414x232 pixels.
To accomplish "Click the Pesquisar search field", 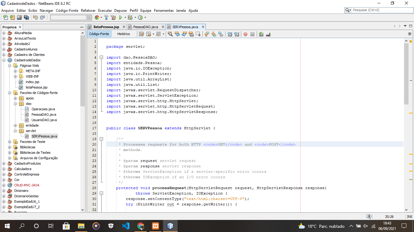I will tap(379, 10).
